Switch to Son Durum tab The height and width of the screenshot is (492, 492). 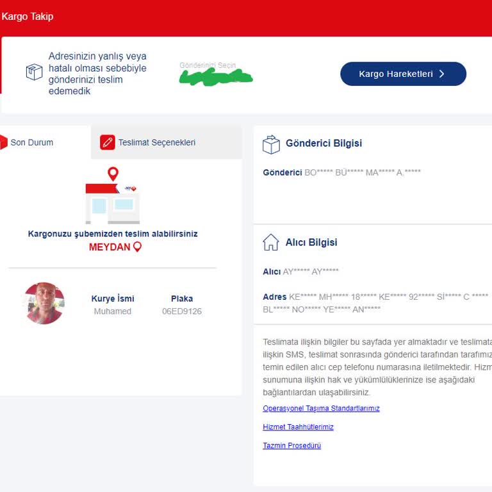click(x=45, y=142)
